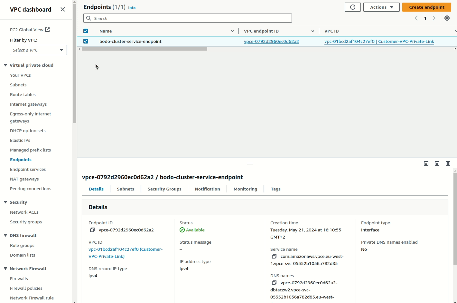The width and height of the screenshot is (457, 303).
Task: Deselect the bodo-cluster-service-endpoint row
Action: (x=86, y=41)
